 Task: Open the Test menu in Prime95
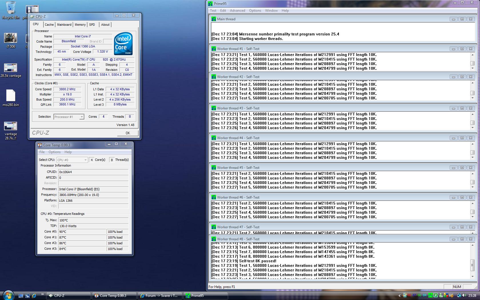click(x=213, y=11)
